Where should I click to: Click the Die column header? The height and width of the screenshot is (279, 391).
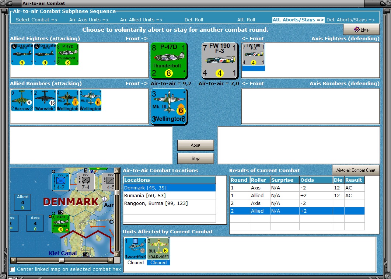pos(338,180)
